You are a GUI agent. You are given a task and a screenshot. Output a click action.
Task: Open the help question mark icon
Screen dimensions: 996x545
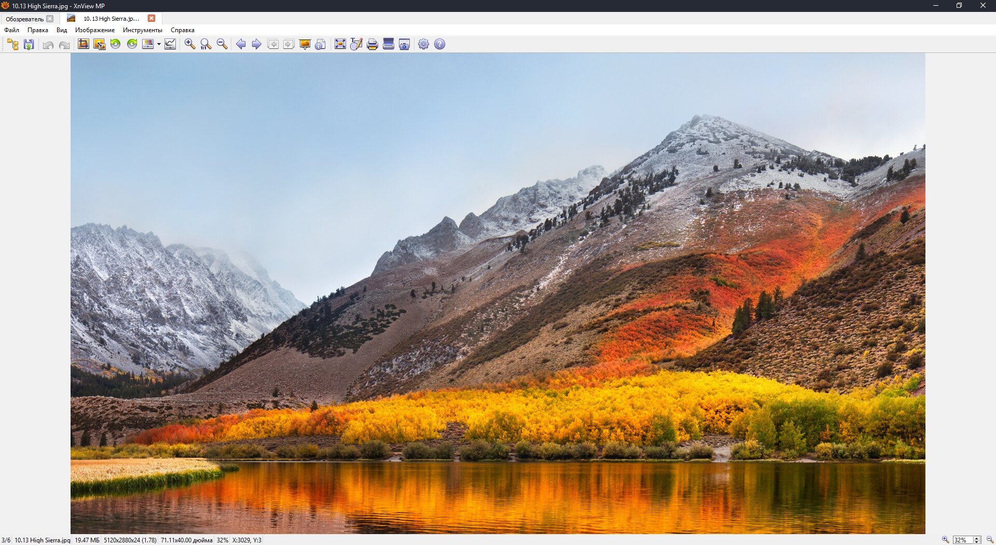tap(440, 44)
